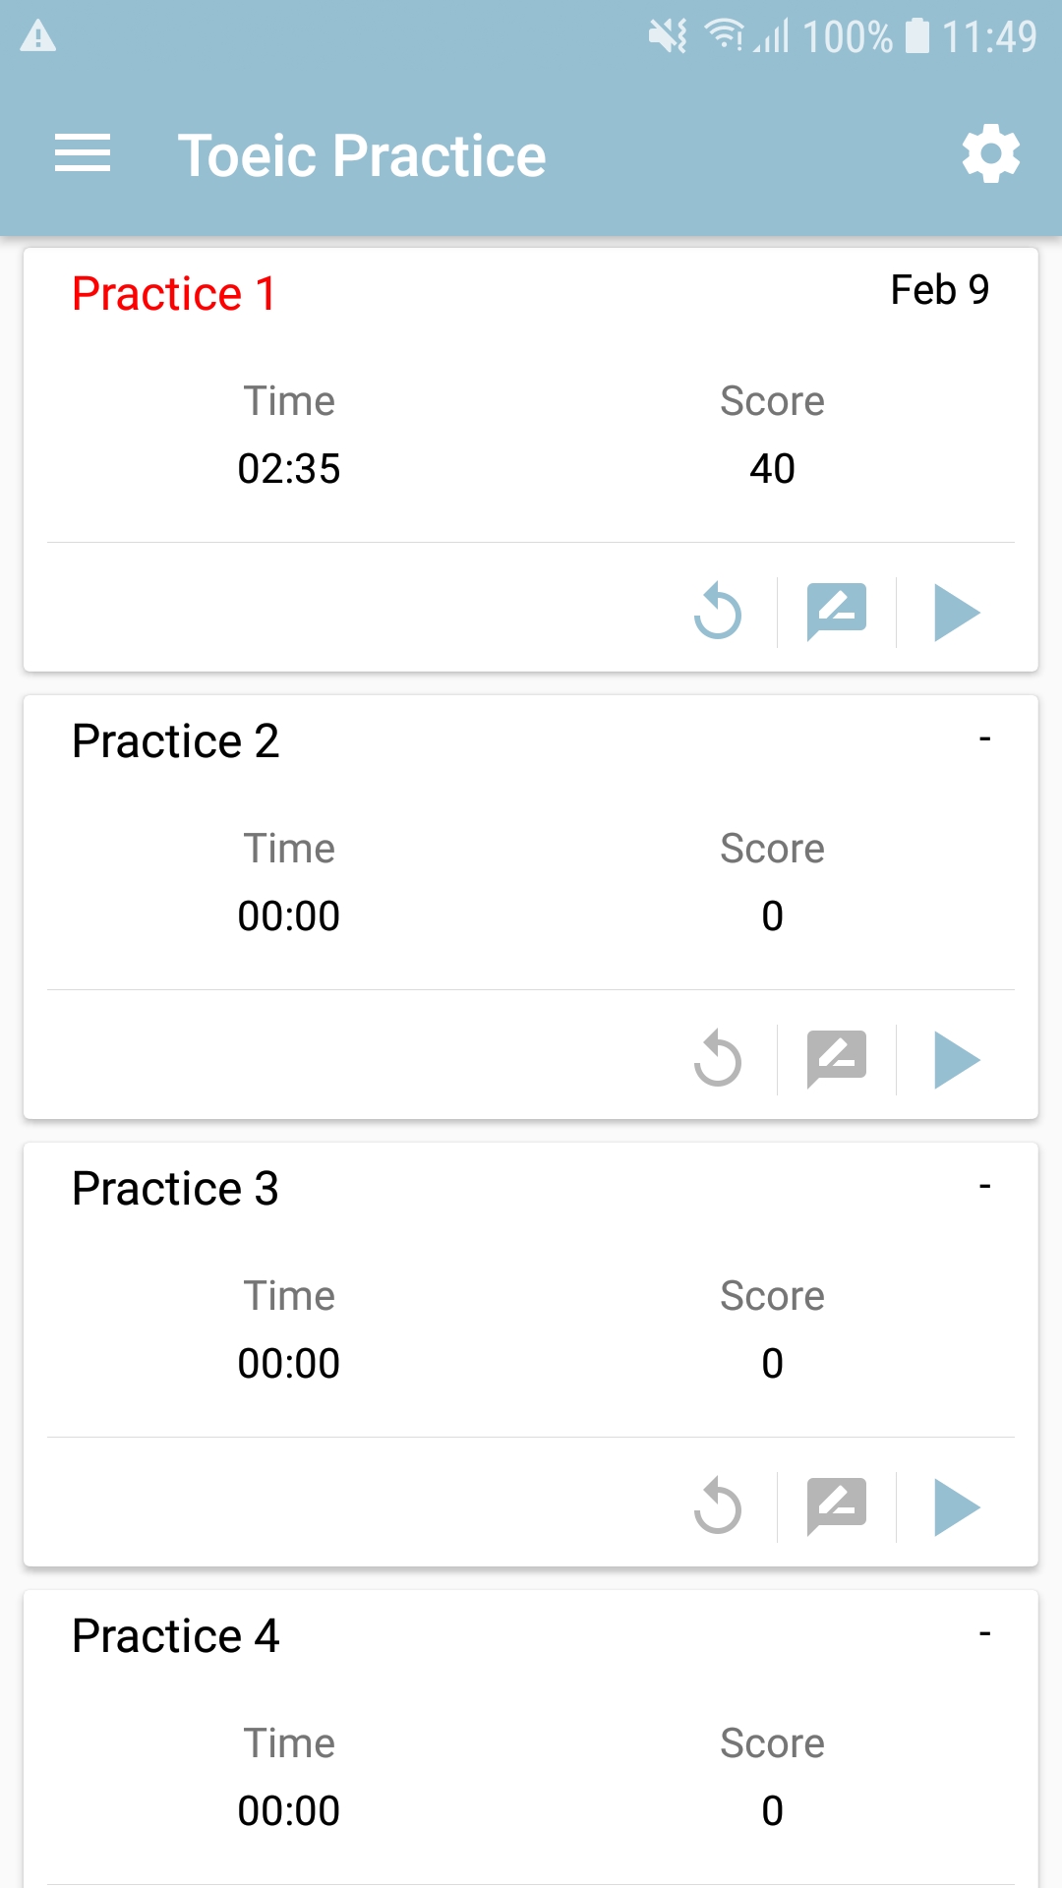Open settings via the gear icon
Screen dimensions: 1062x1888
pos(990,153)
